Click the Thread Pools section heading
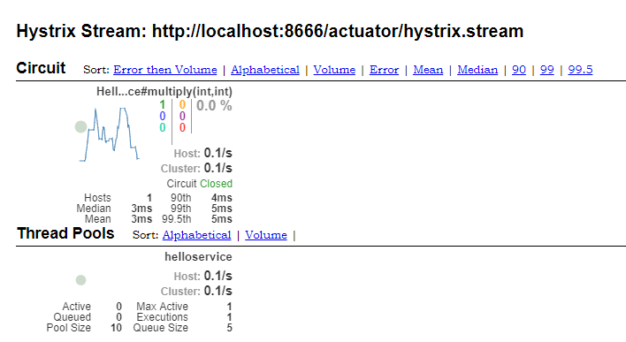The image size is (626, 342). click(65, 233)
